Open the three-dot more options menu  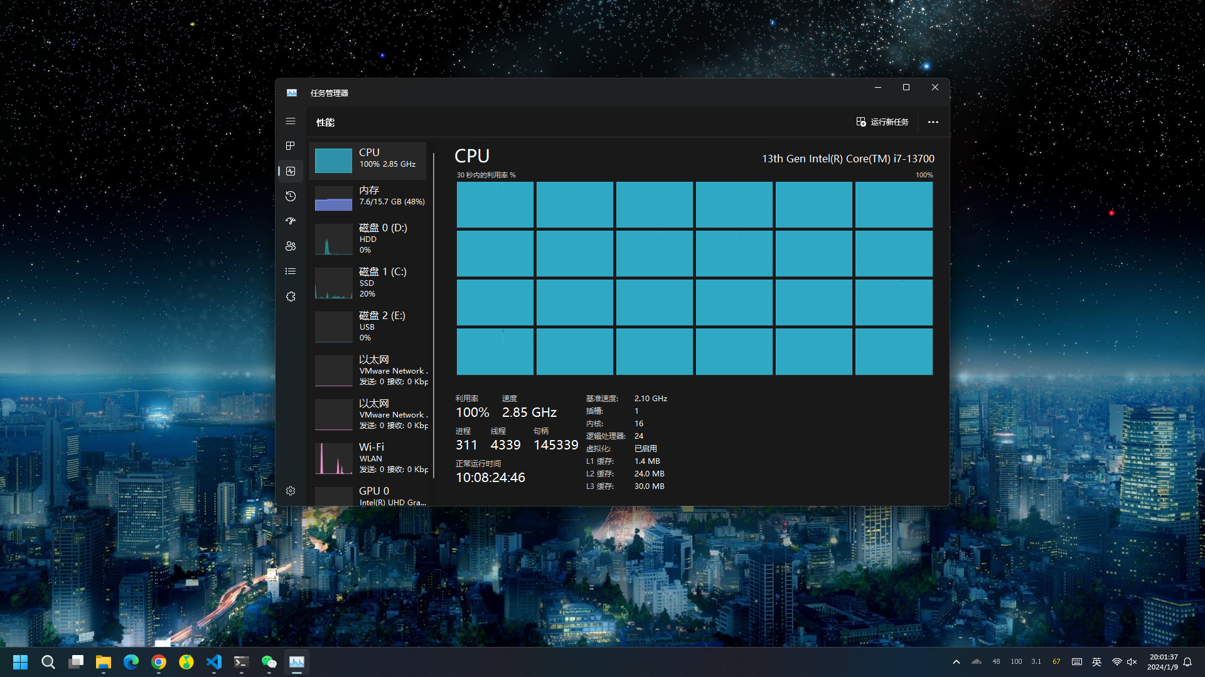click(933, 122)
